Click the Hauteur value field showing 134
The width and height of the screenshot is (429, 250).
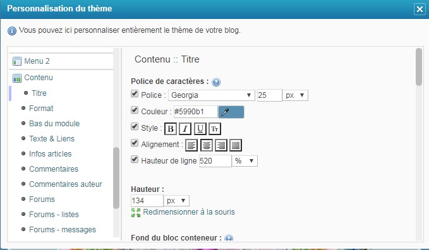[147, 201]
